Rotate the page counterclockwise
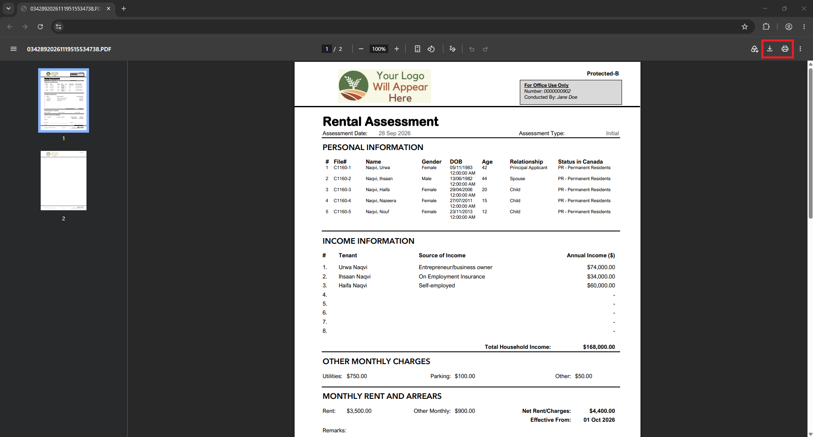 [x=431, y=49]
